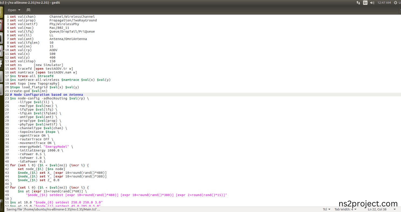Click 'Queue/DropTail/PriQueue' on line 5

(72, 31)
